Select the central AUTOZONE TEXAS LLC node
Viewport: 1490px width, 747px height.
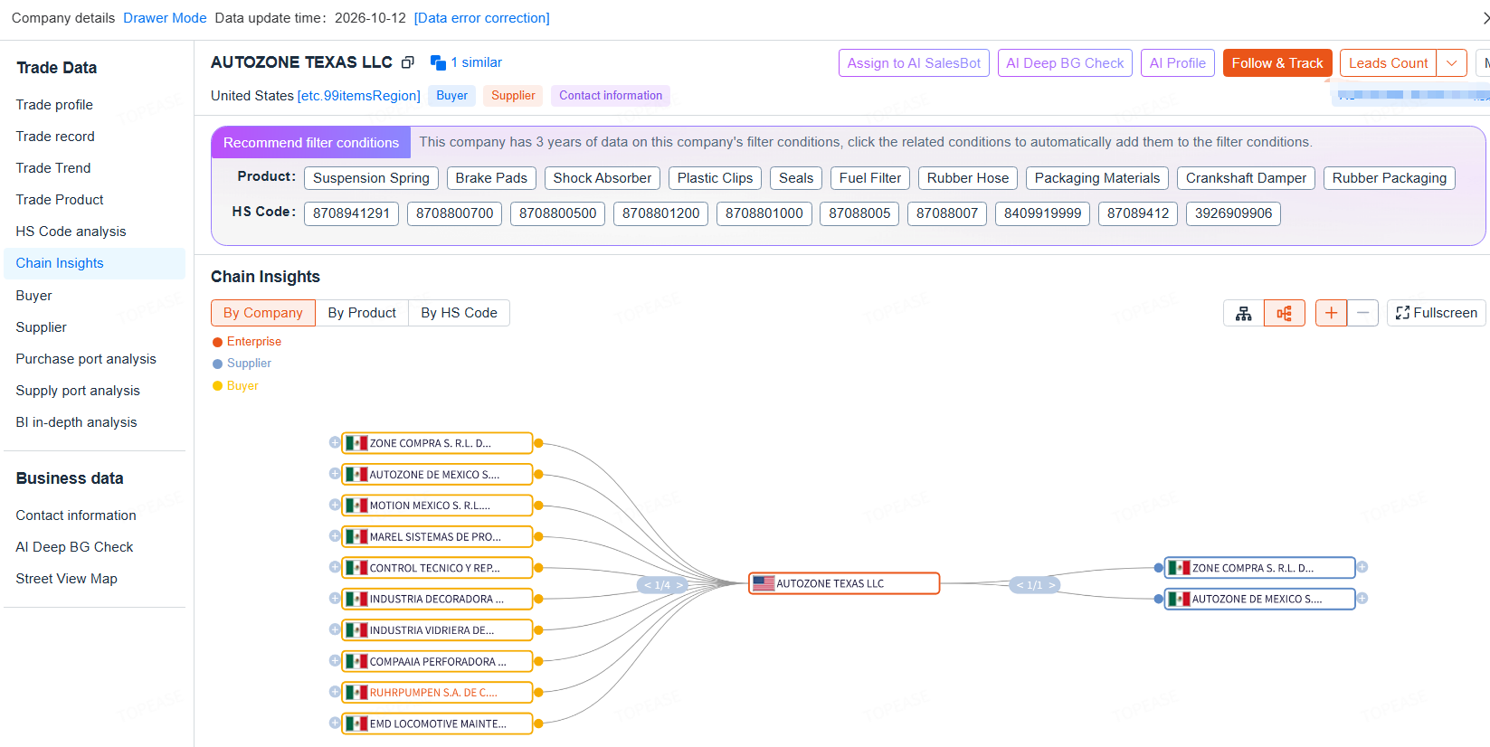pos(844,583)
